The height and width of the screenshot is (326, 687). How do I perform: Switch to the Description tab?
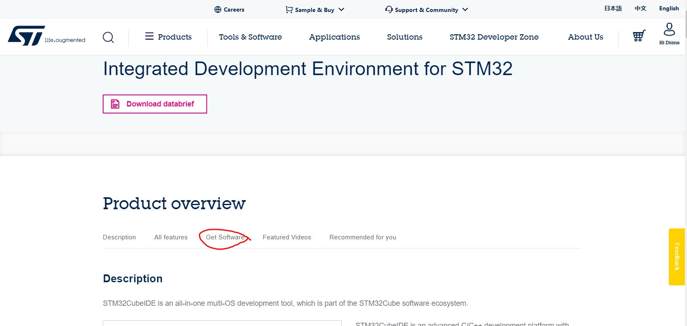click(119, 237)
